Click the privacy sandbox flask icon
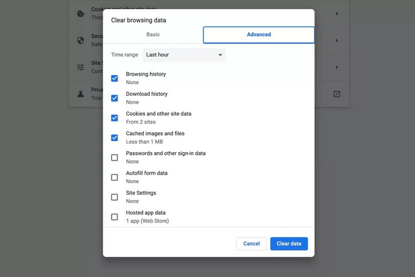Image resolution: width=415 pixels, height=277 pixels. [x=80, y=94]
